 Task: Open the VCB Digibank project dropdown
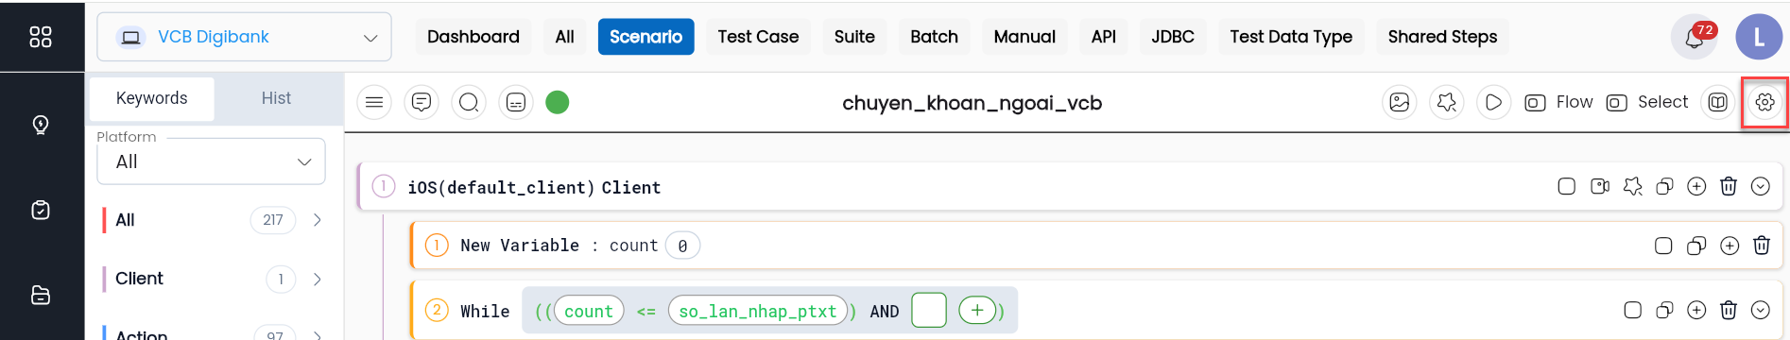coord(244,37)
